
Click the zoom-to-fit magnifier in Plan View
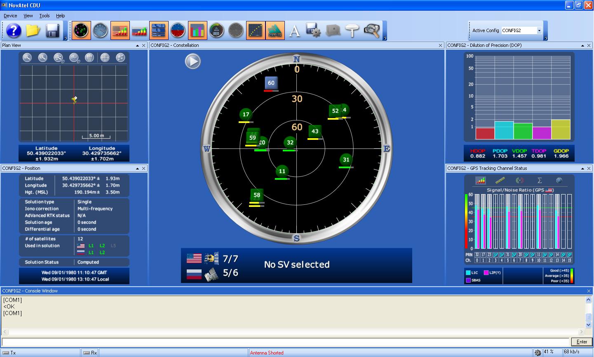pyautogui.click(x=58, y=58)
